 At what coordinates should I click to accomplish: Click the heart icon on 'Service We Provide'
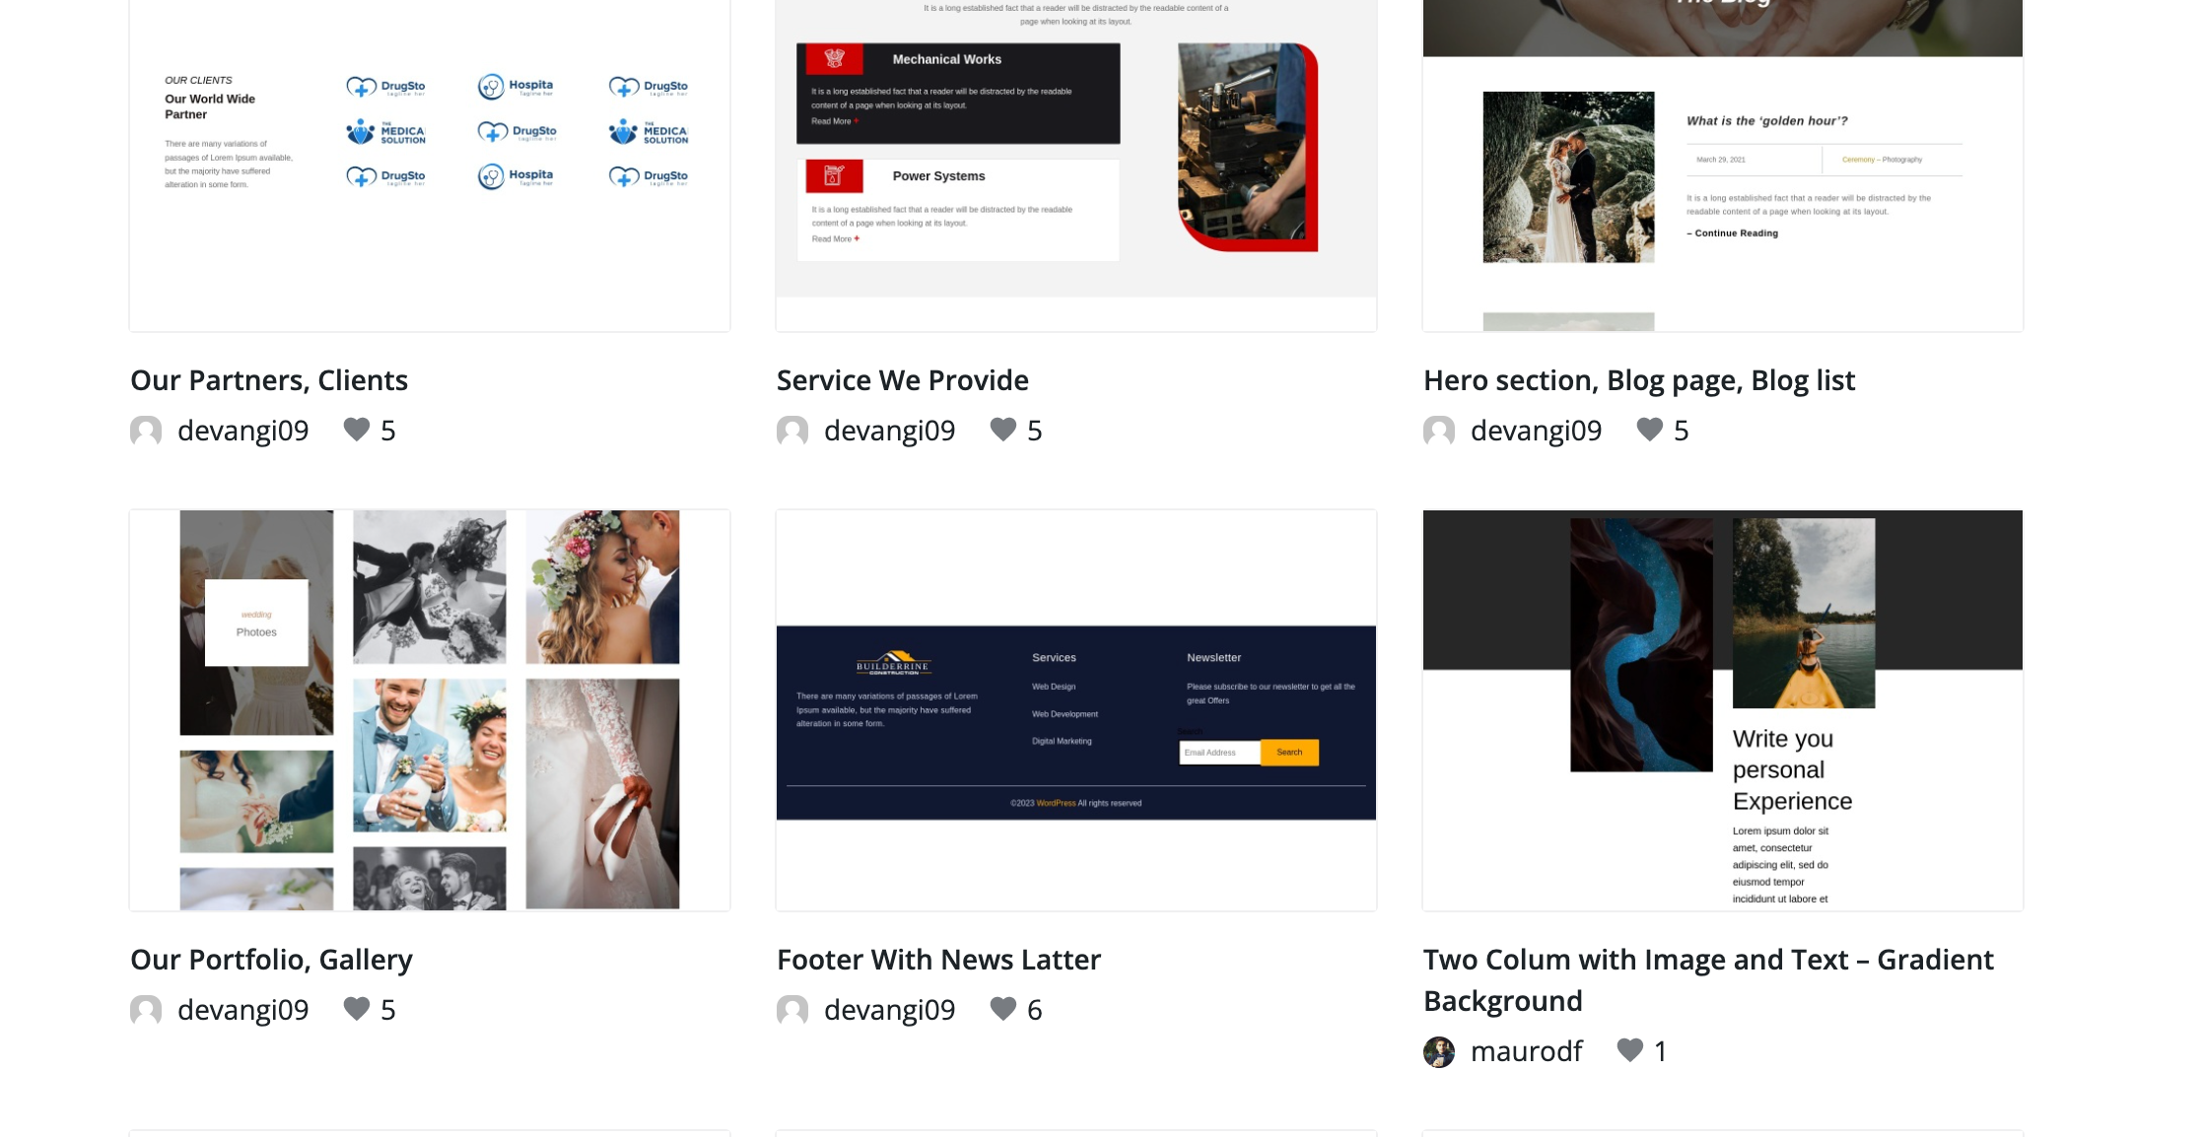(x=1002, y=430)
